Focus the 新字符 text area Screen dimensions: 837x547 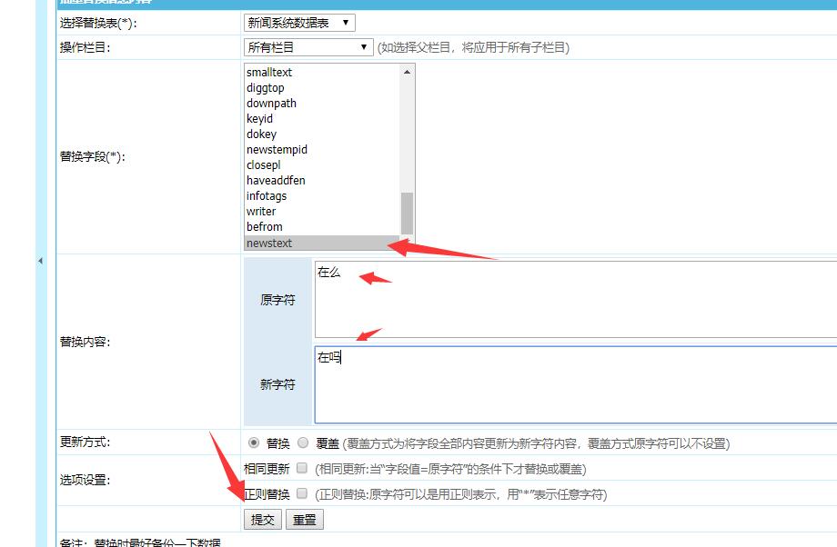573,384
